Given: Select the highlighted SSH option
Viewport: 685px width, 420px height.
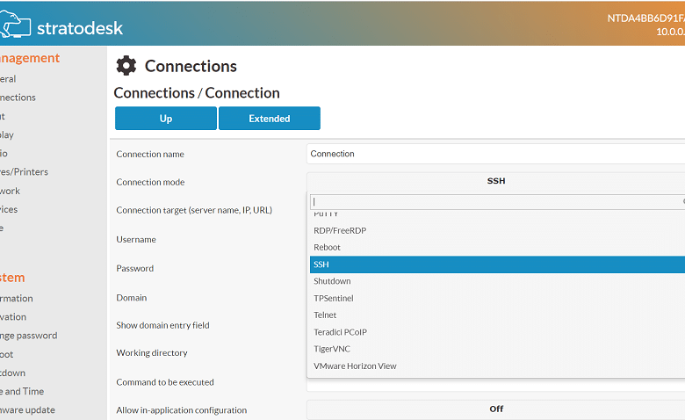Looking at the screenshot, I should pos(497,264).
